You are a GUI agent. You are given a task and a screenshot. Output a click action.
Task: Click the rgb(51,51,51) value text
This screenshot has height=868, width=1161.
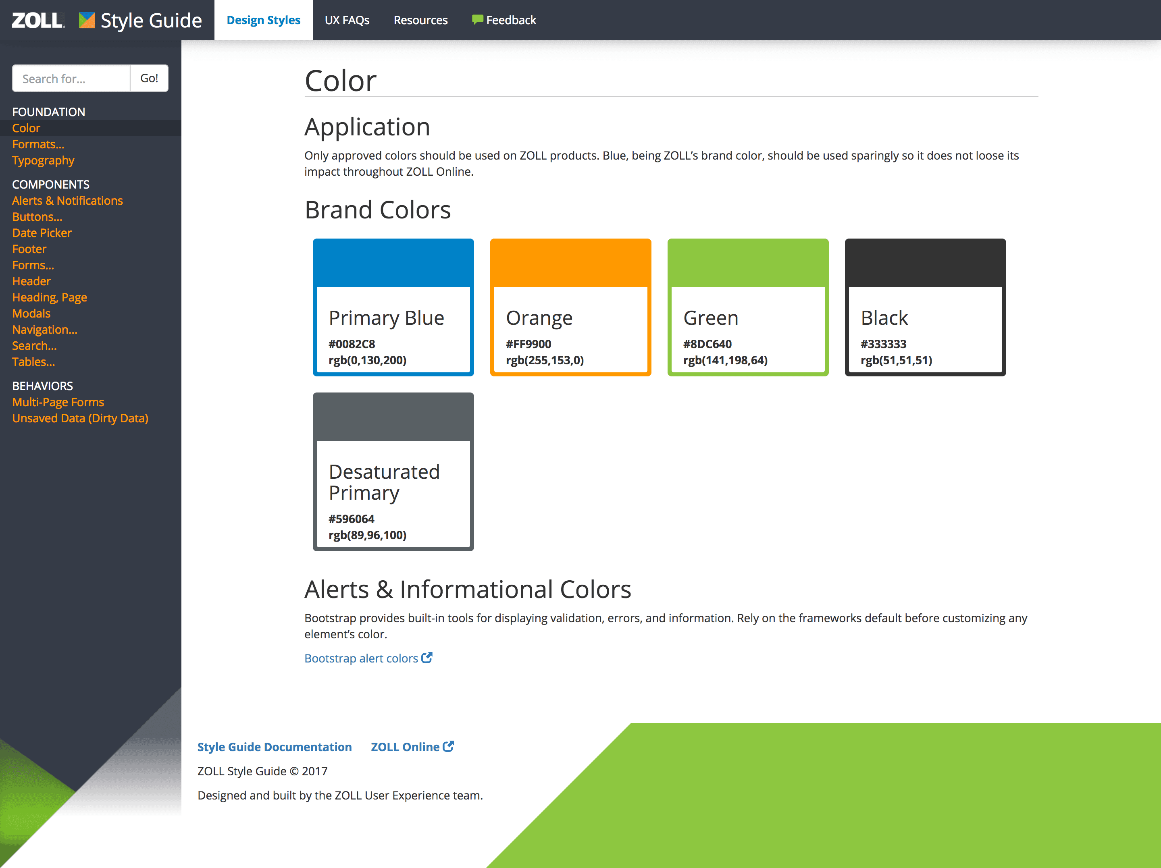click(897, 361)
